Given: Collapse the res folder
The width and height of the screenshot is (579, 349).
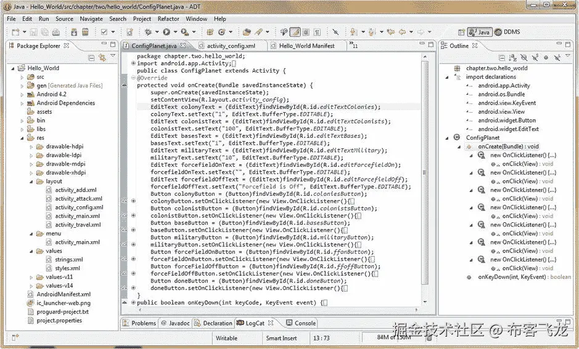Looking at the screenshot, I should click(22, 138).
